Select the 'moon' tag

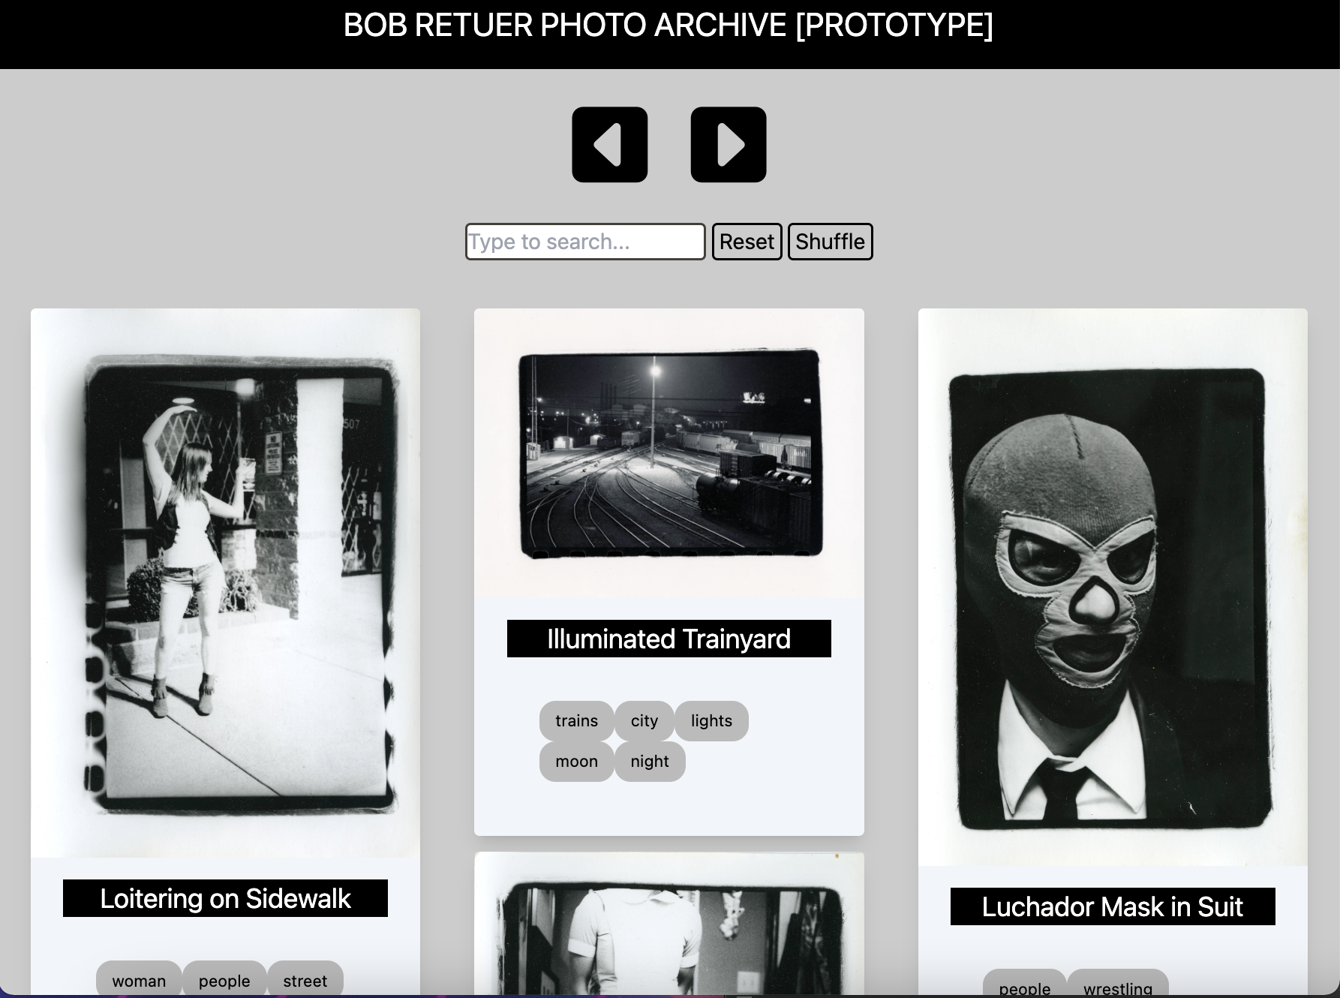point(576,761)
